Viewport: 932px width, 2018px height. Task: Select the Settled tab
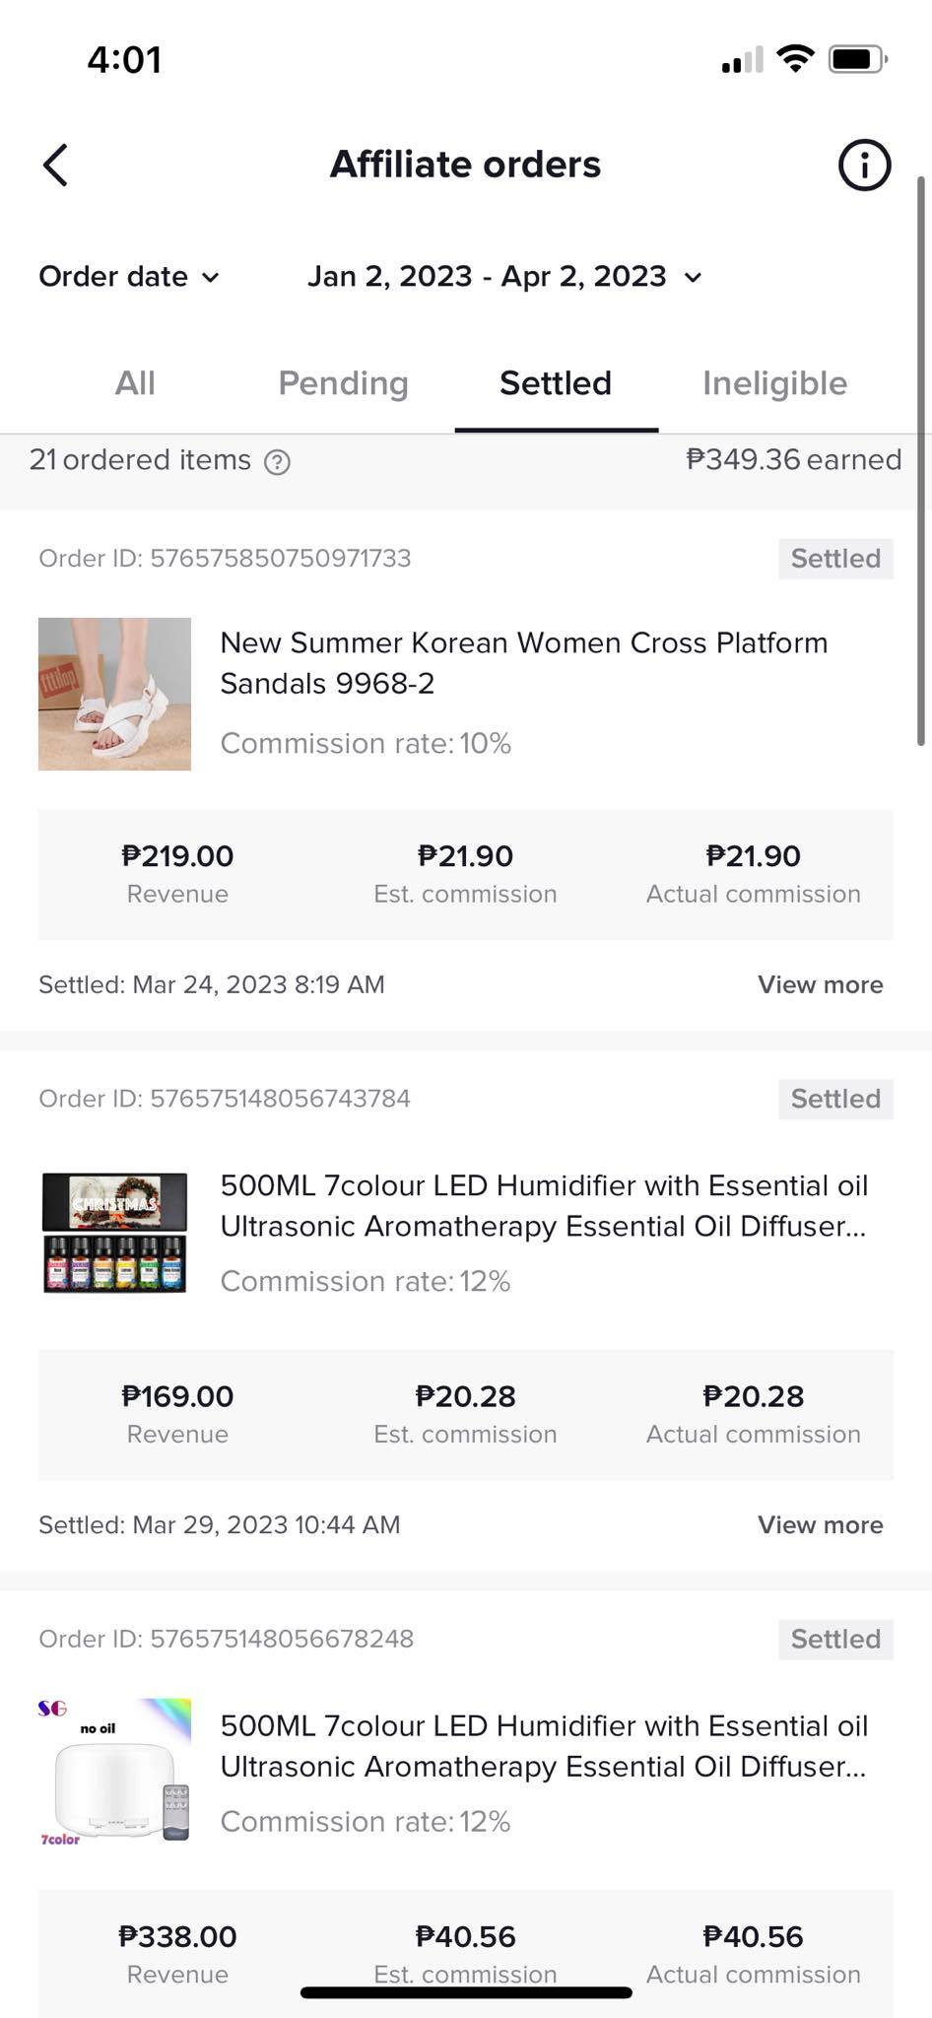[x=556, y=383]
